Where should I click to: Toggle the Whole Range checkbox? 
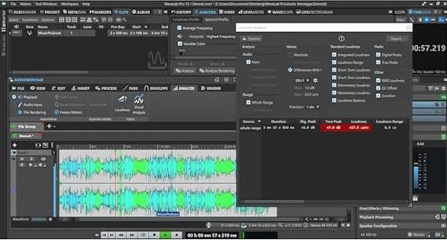248,103
